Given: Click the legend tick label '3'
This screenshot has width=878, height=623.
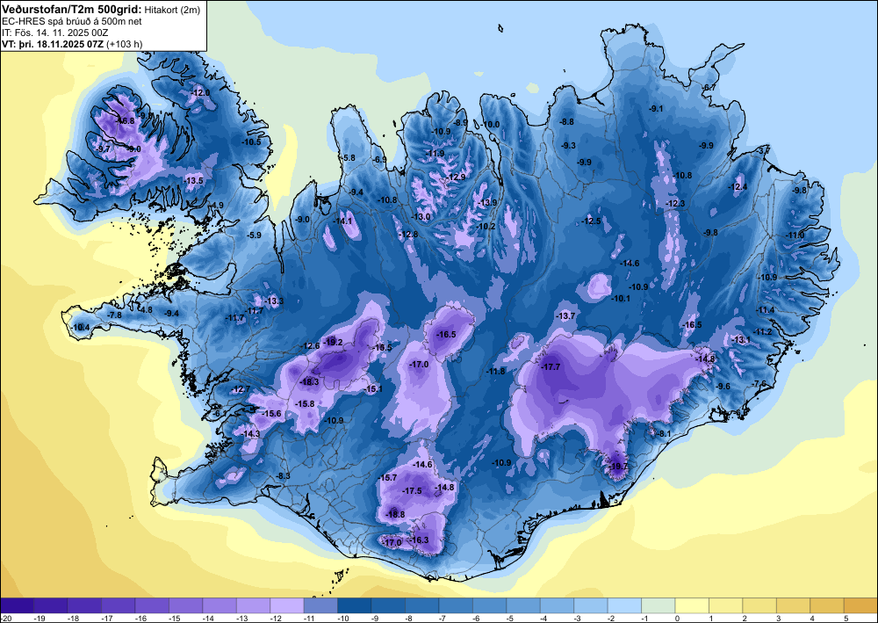Looking at the screenshot, I should [778, 618].
